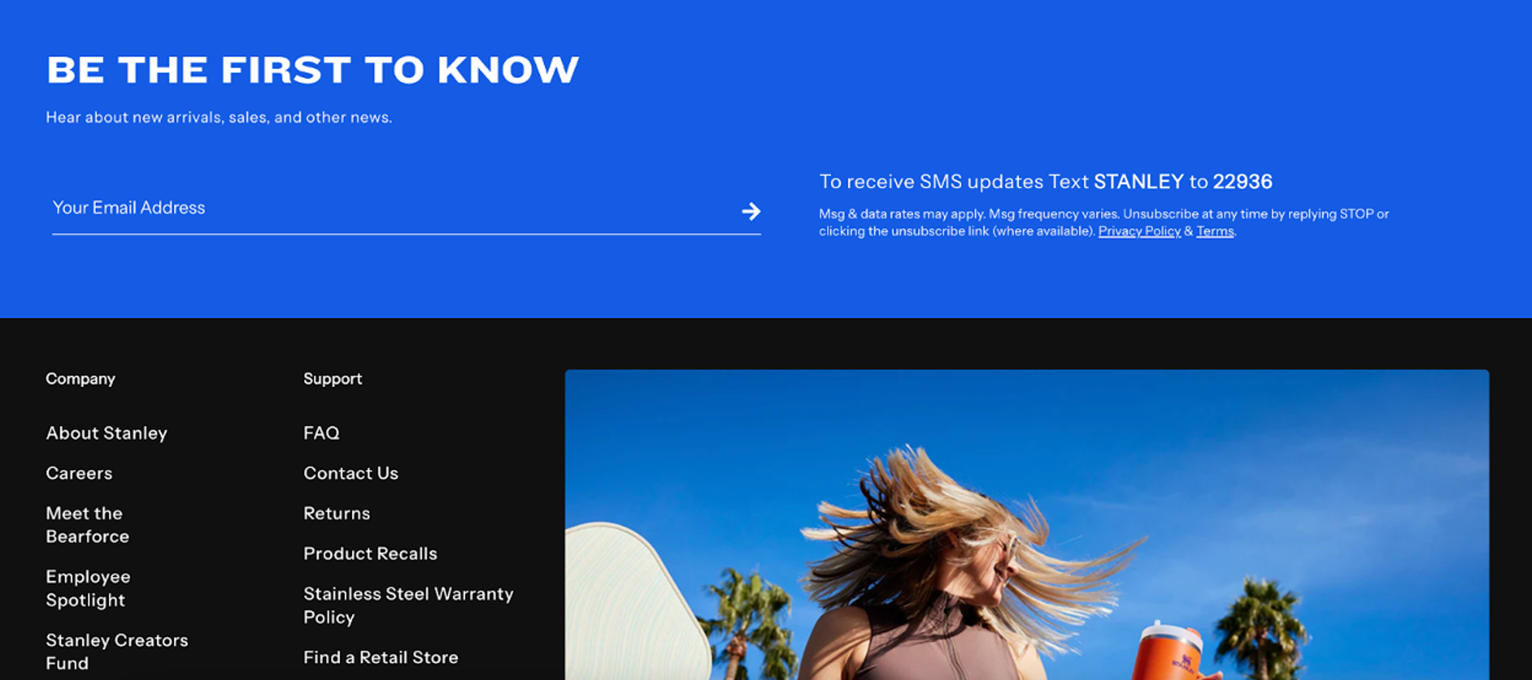Viewport: 1532px width, 680px height.
Task: Open the FAQ support page
Action: point(321,433)
